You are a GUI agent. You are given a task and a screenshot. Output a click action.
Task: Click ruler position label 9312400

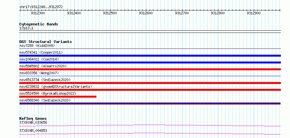click(x=74, y=13)
